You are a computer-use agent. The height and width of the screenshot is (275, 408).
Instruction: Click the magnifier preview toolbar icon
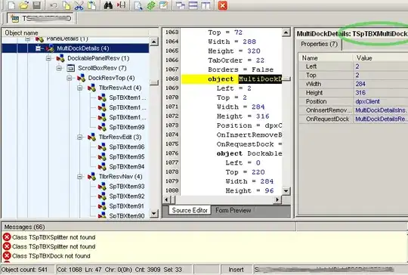(138, 5)
